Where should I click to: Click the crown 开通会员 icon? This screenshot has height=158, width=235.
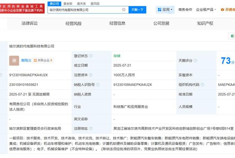click(x=222, y=10)
